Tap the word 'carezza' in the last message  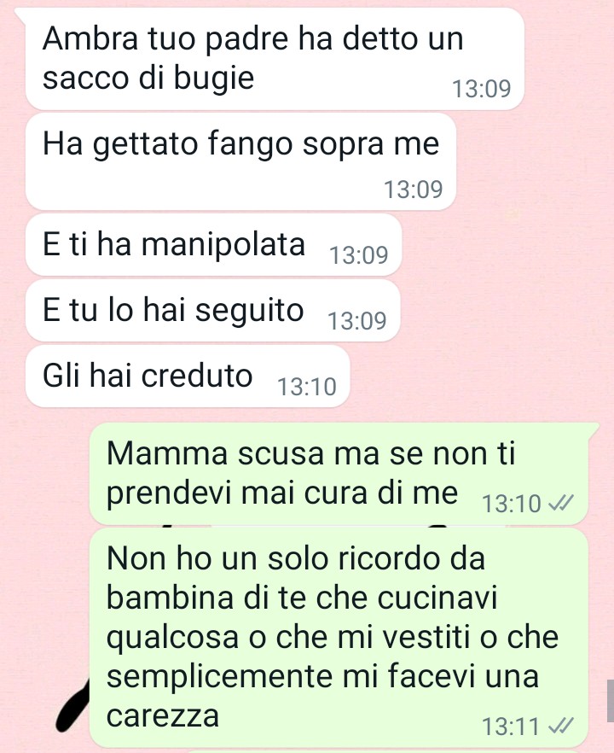pyautogui.click(x=163, y=716)
